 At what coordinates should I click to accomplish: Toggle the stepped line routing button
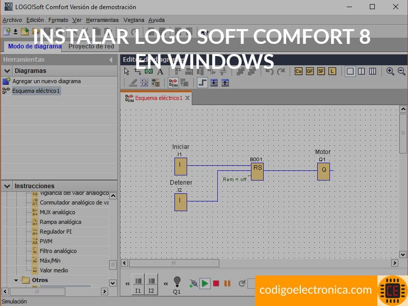tap(202, 83)
